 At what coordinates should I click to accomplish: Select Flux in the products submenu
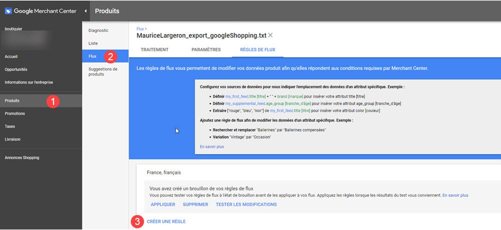pos(93,56)
